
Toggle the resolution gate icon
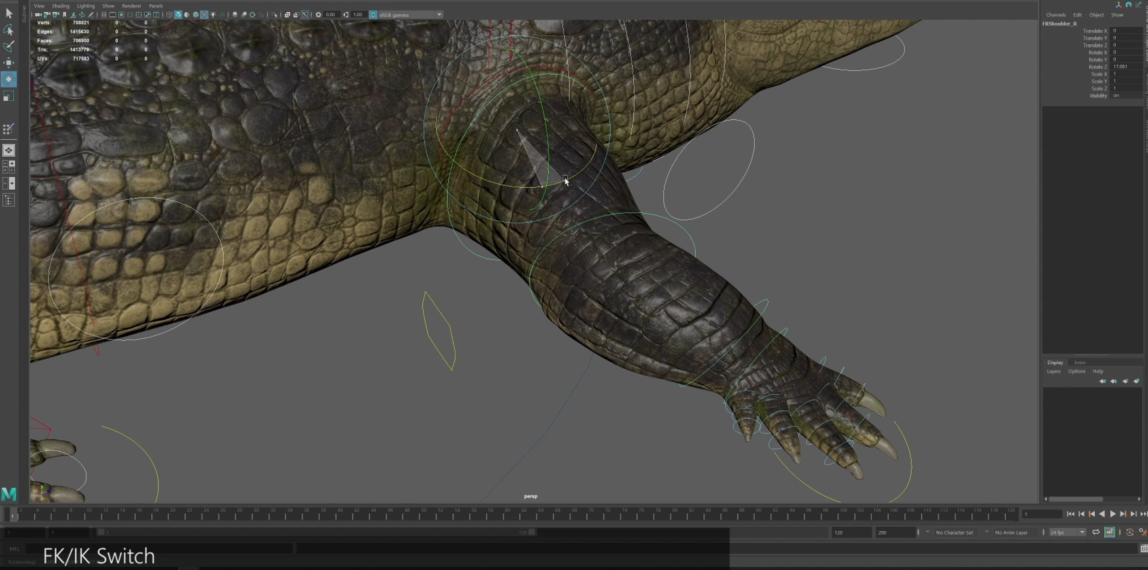(x=121, y=15)
